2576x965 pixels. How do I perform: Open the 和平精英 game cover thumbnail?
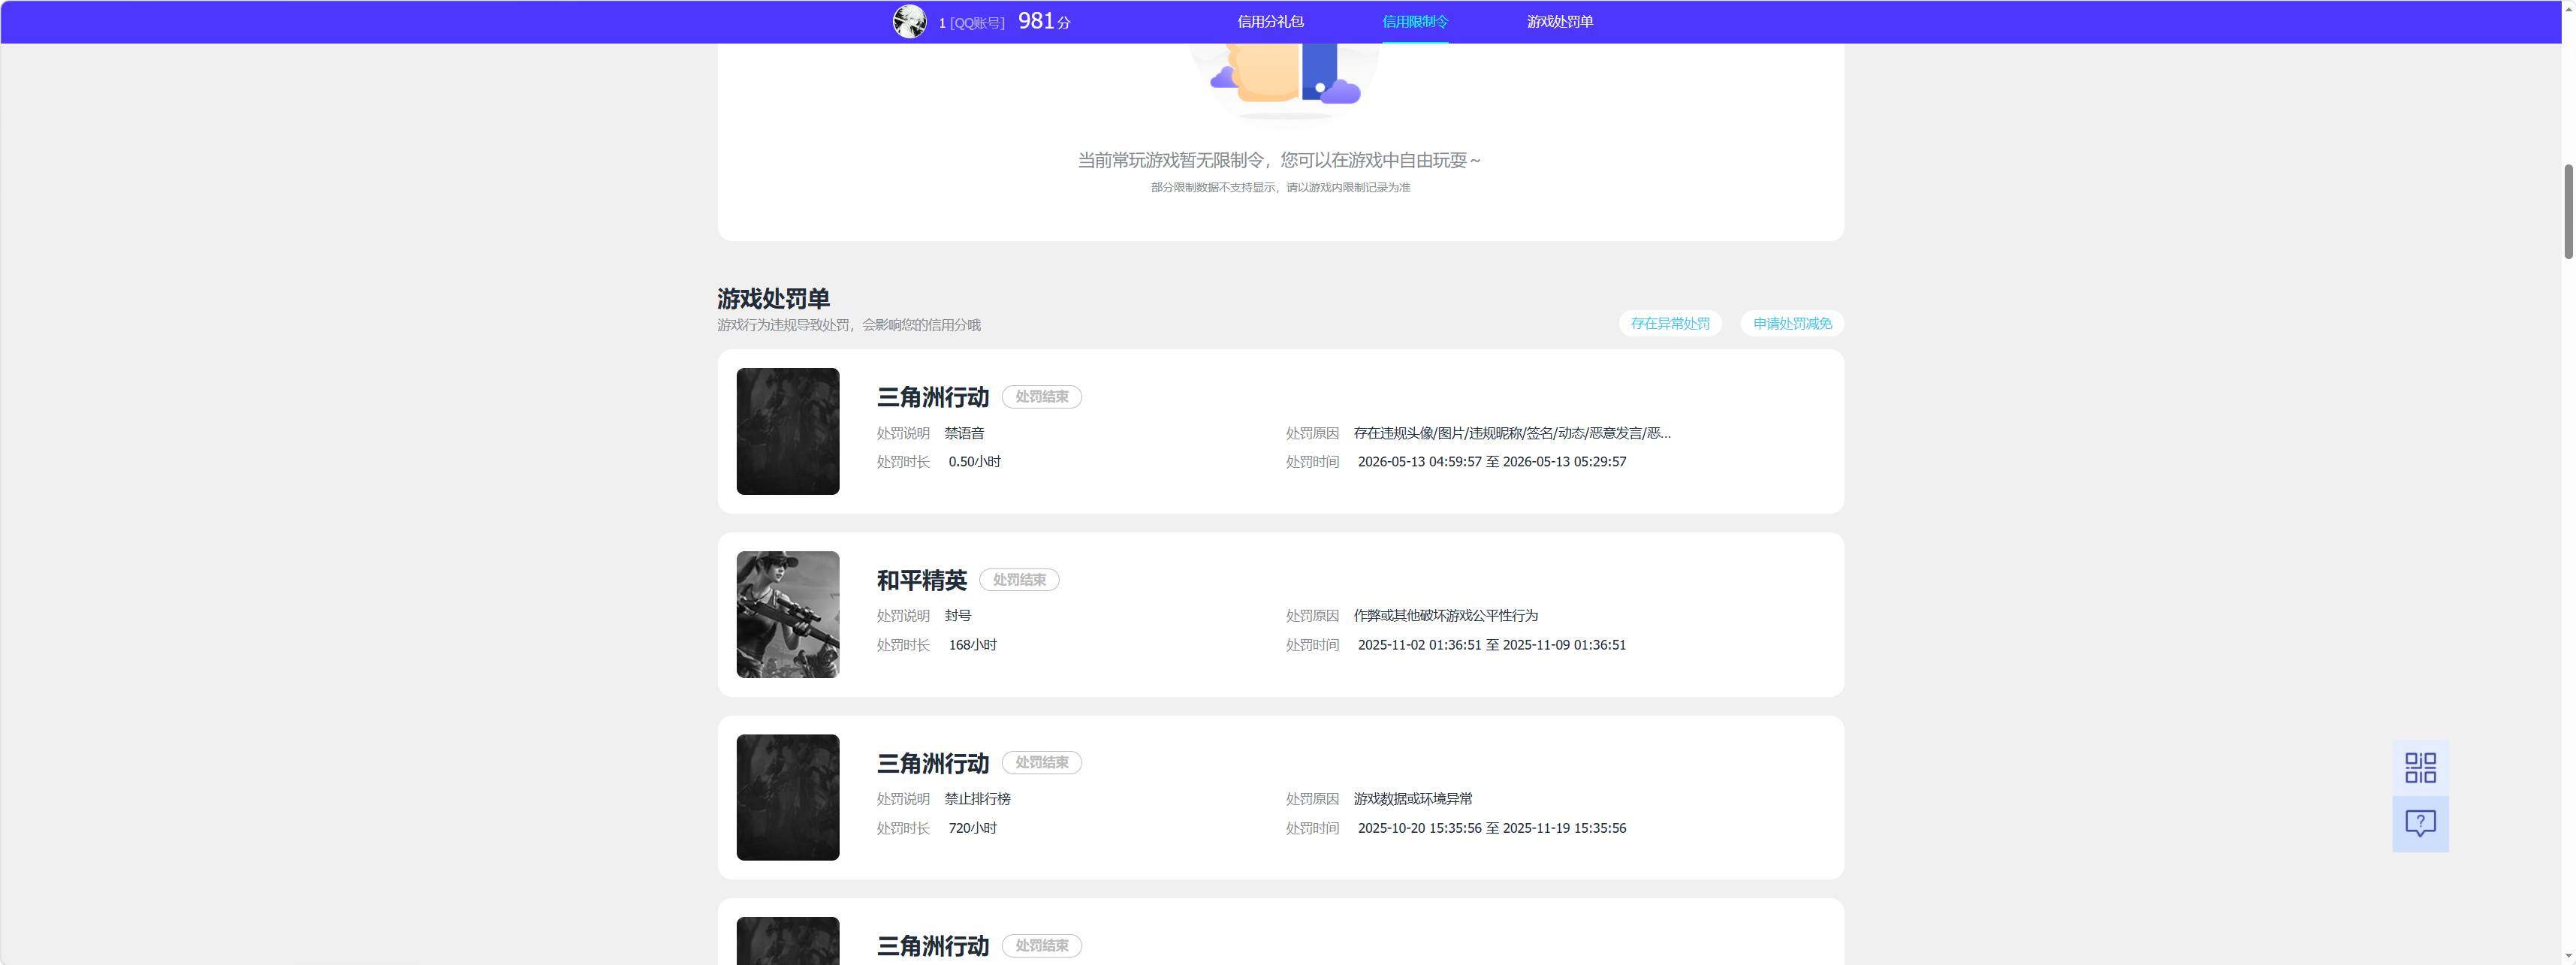788,614
